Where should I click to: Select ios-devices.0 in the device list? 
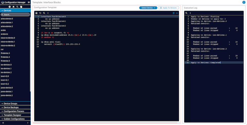click(6, 65)
